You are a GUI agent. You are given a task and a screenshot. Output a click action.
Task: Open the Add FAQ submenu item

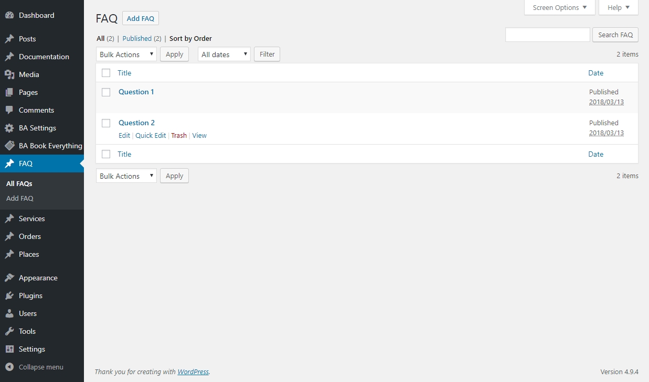(20, 199)
